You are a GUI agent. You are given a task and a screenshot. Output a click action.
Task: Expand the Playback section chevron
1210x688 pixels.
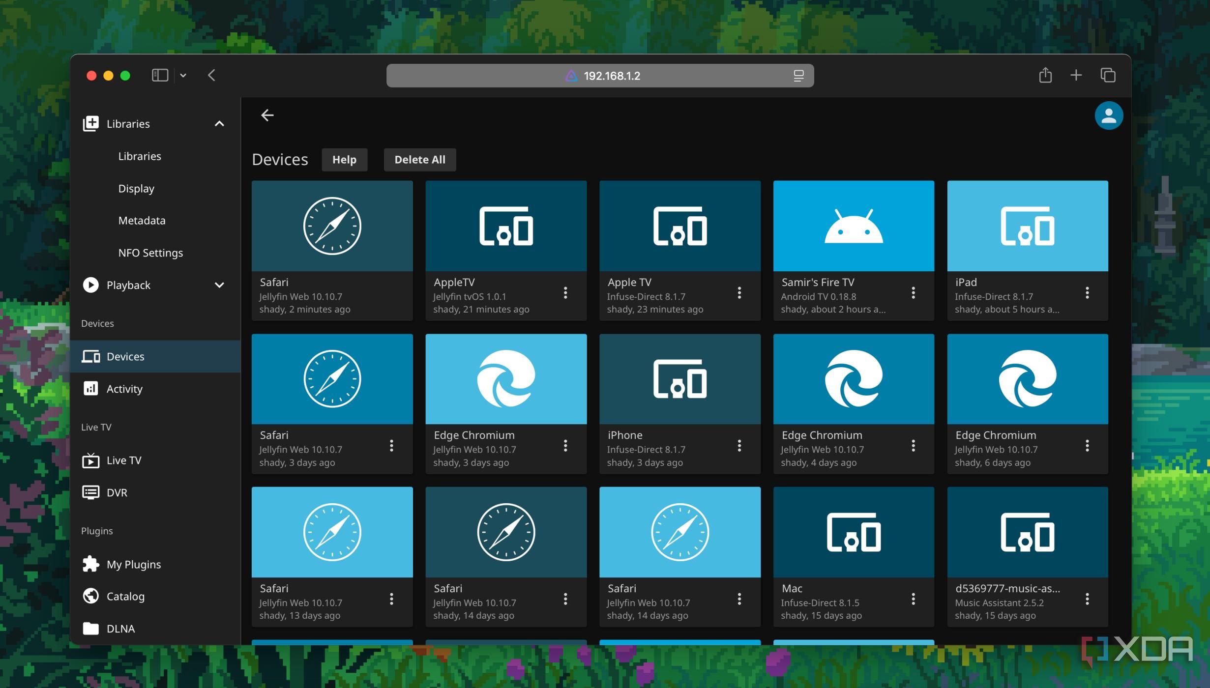pyautogui.click(x=219, y=285)
